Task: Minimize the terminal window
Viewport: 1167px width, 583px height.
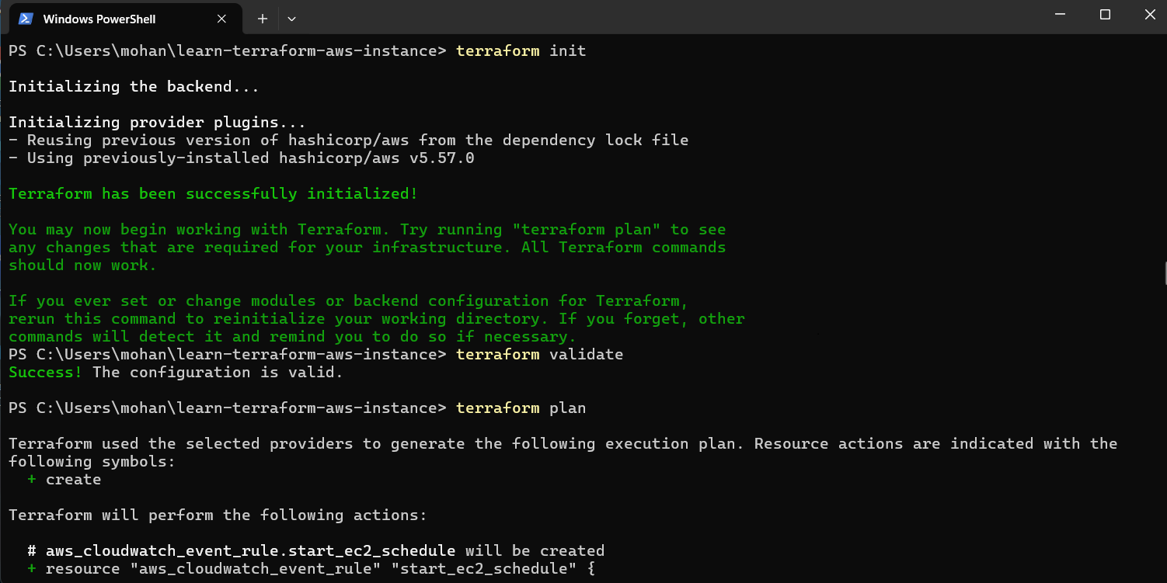Action: [x=1060, y=15]
